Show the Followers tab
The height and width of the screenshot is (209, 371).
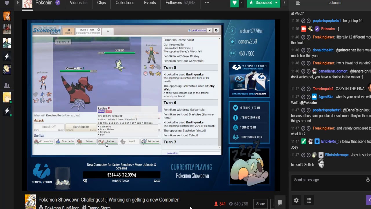180,3
